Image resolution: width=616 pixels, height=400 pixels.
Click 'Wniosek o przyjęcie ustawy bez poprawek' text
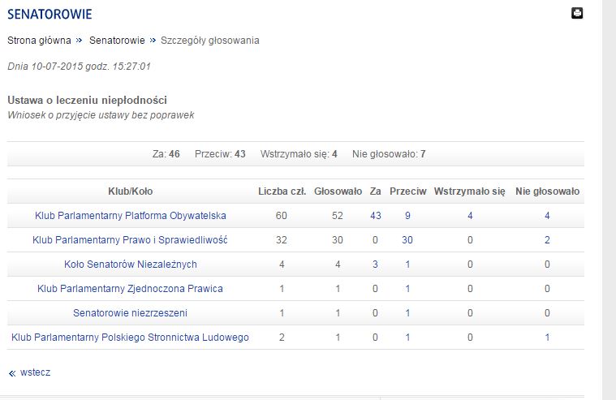click(x=101, y=115)
